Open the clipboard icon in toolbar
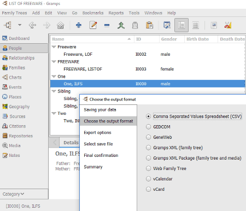Viewport: 246px width, 211px height. pyautogui.click(x=149, y=25)
